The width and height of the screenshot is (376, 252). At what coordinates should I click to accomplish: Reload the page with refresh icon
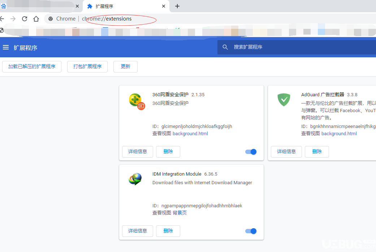pyautogui.click(x=25, y=19)
